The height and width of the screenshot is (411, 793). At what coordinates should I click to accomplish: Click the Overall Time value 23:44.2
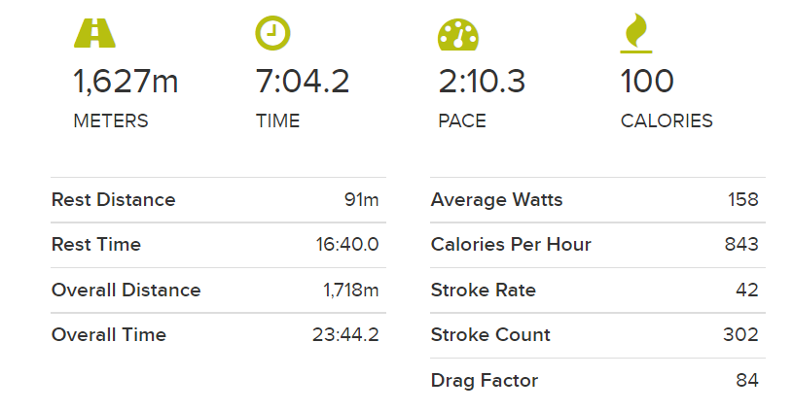click(x=345, y=335)
